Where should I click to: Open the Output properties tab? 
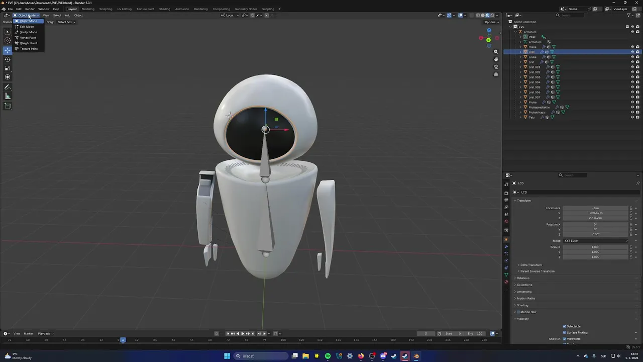pyautogui.click(x=506, y=201)
